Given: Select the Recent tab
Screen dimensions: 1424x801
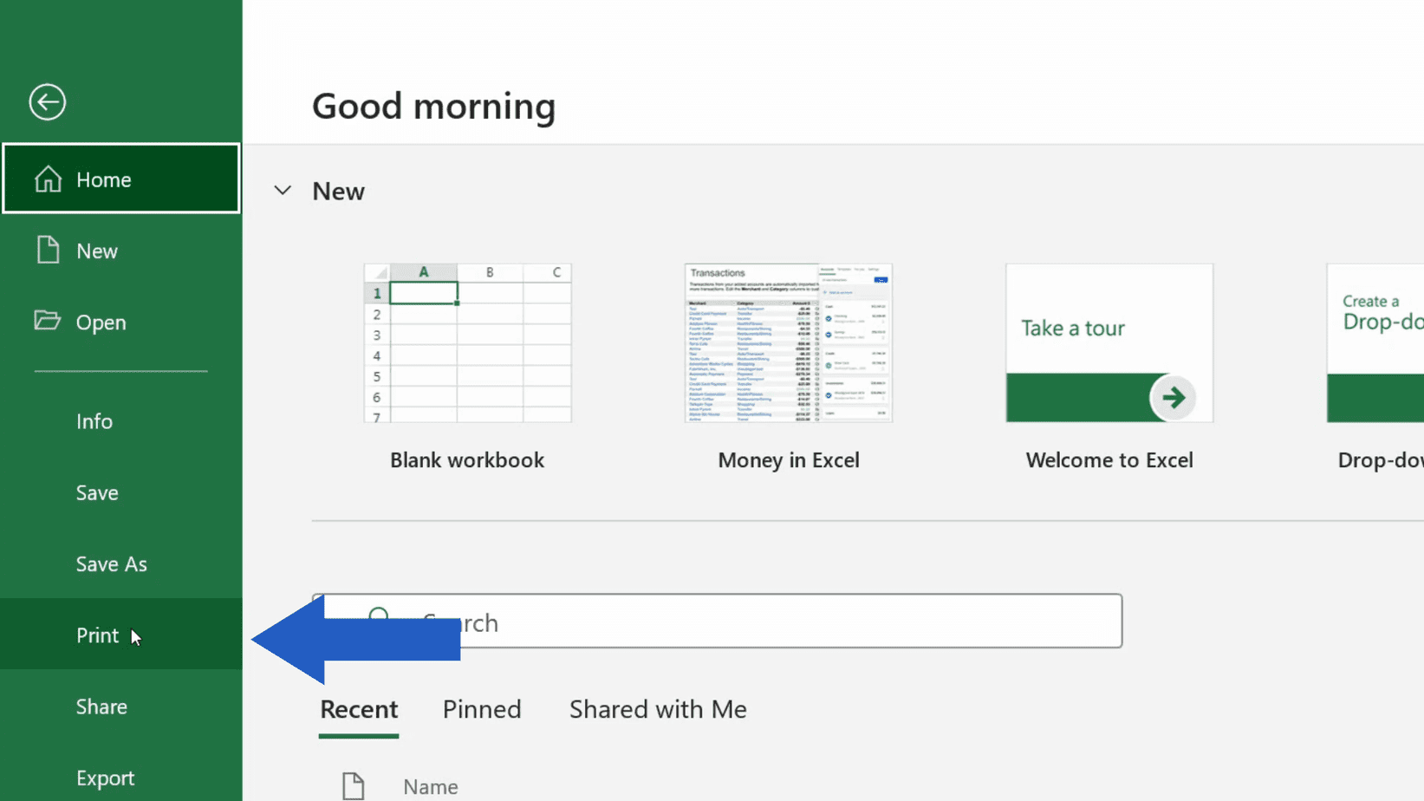Looking at the screenshot, I should click(x=358, y=708).
